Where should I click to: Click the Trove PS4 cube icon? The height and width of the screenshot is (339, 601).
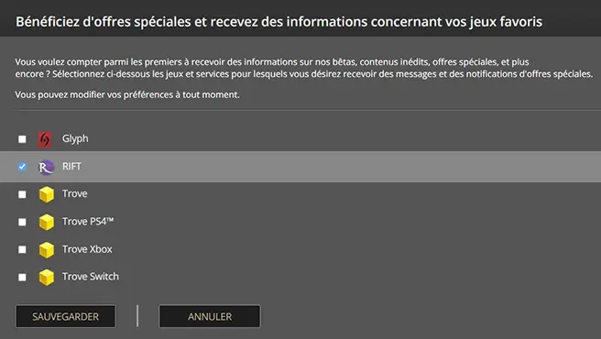coord(47,222)
